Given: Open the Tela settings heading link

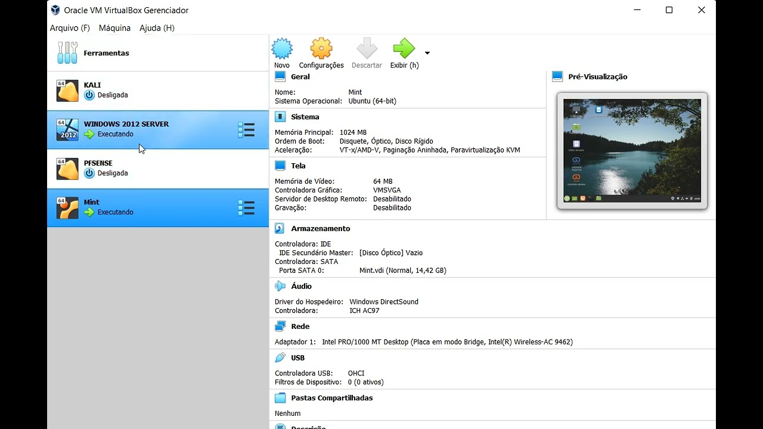Looking at the screenshot, I should [x=299, y=166].
